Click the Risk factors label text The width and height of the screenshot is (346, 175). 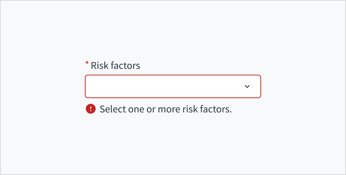tap(115, 66)
